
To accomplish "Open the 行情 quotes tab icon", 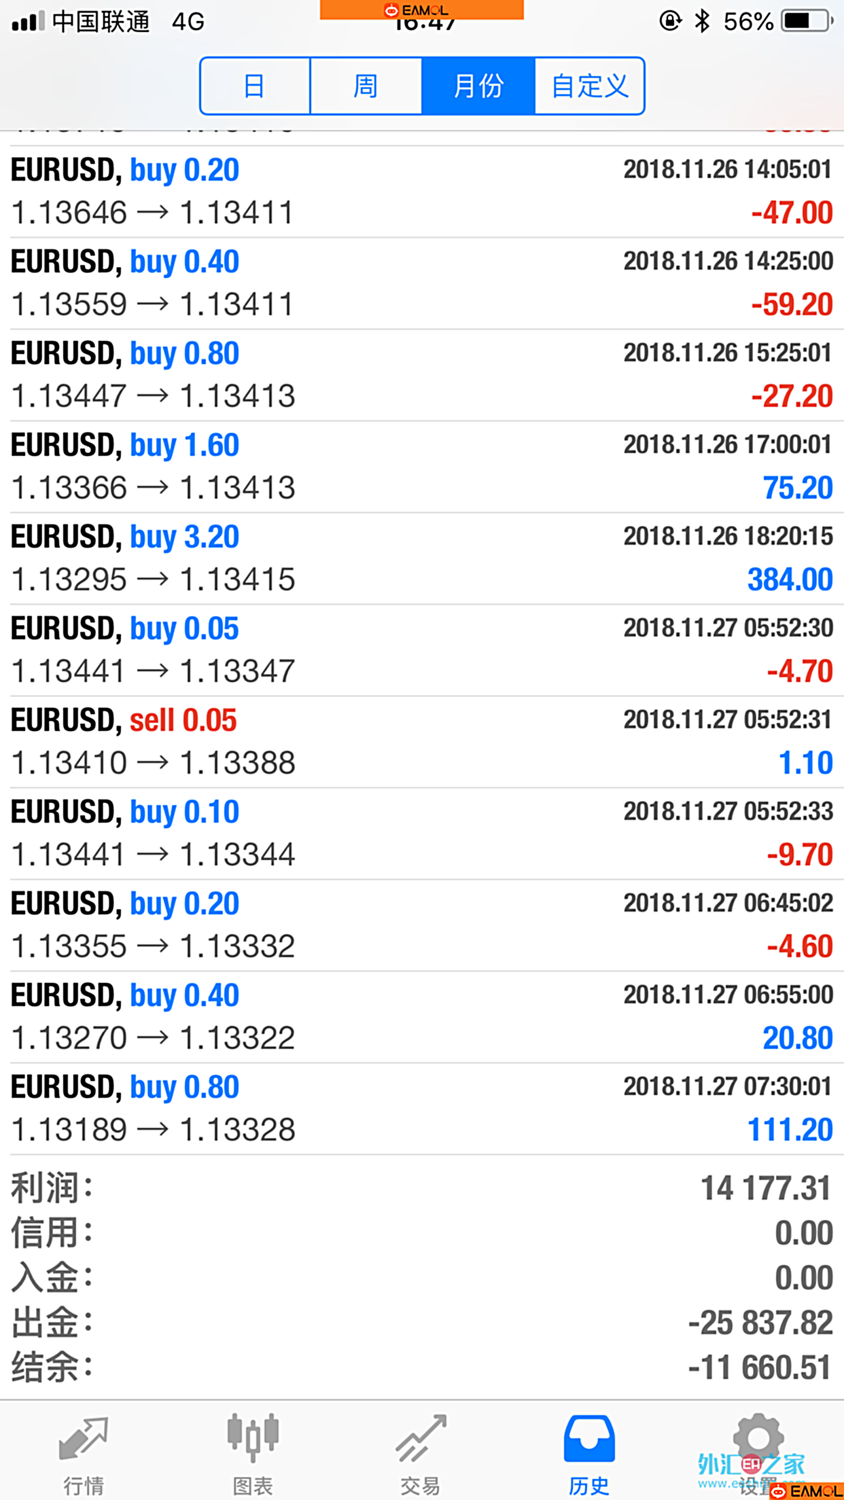I will coord(84,1440).
